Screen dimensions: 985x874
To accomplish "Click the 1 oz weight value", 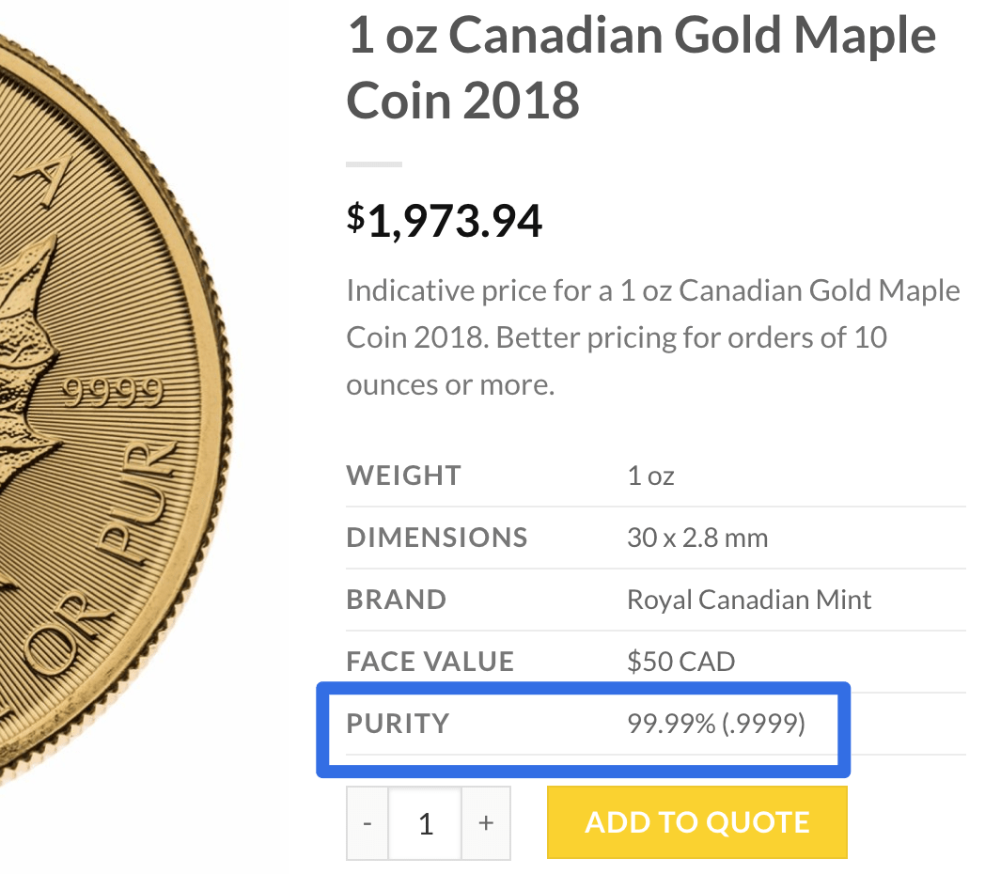I will tap(649, 476).
